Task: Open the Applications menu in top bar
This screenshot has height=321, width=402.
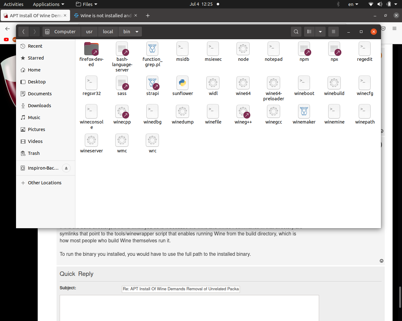Action: point(48,4)
